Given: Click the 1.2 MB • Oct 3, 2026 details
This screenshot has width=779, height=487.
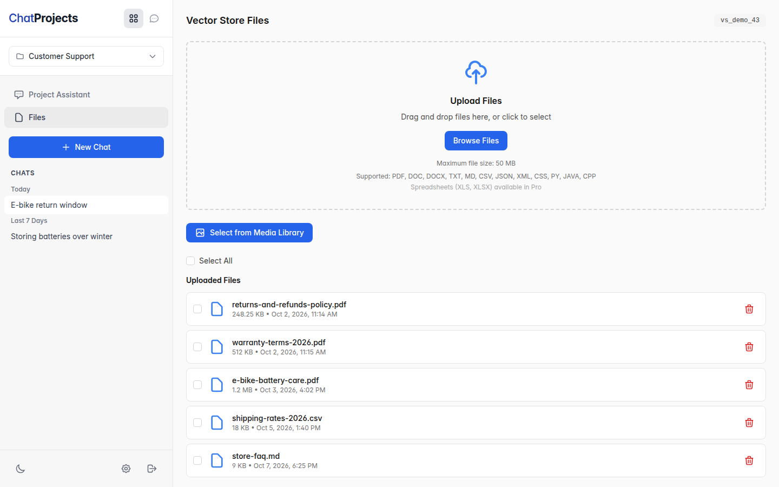Looking at the screenshot, I should 279,390.
